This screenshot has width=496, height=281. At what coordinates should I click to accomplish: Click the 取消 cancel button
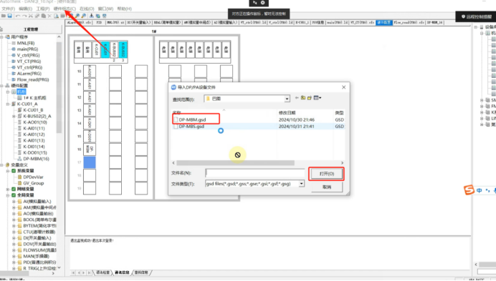pos(326,187)
